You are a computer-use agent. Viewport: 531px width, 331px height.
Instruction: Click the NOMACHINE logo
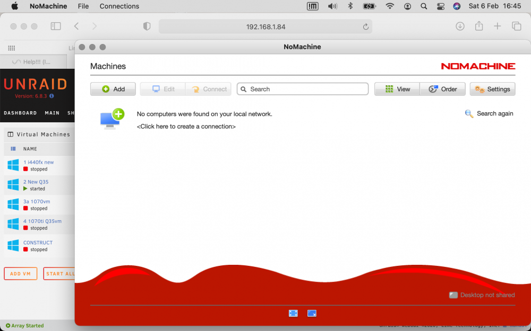(x=478, y=66)
